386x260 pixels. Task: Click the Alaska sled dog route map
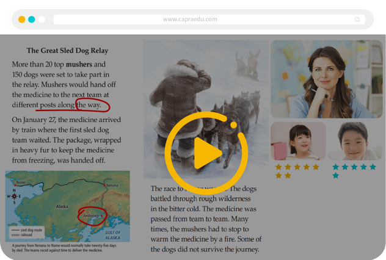coord(67,206)
